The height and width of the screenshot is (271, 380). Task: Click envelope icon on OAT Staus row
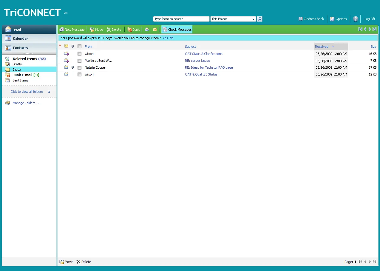pyautogui.click(x=67, y=53)
